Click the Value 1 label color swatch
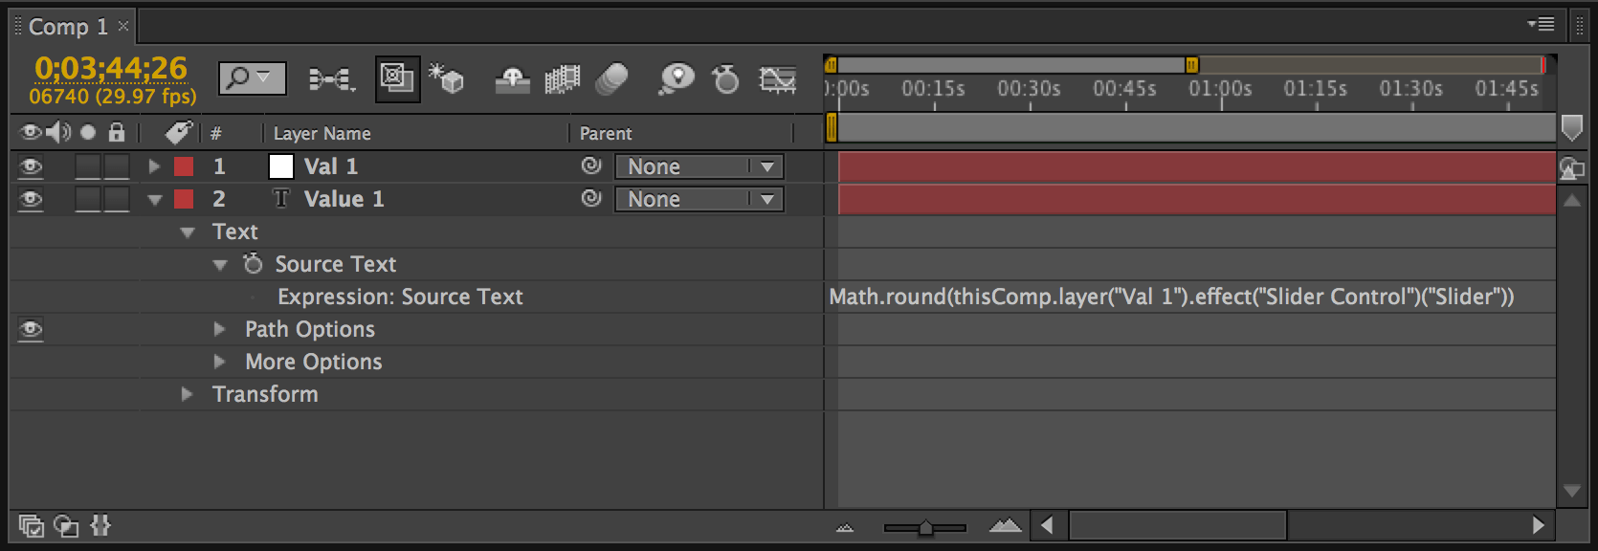This screenshot has width=1598, height=551. point(184,199)
